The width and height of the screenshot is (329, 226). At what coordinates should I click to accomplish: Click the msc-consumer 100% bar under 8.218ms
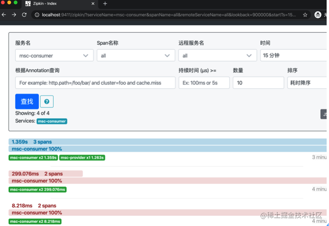click(167, 213)
